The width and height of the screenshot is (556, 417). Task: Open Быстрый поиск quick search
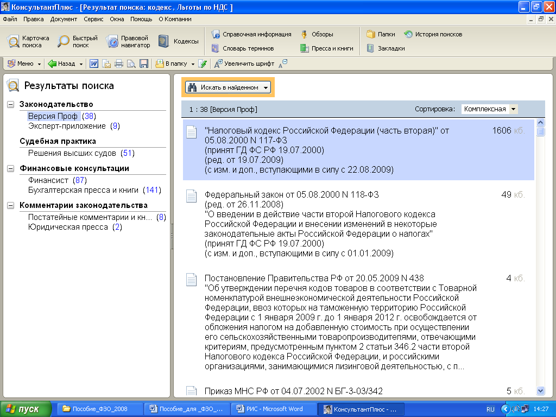point(77,41)
